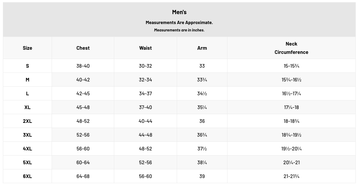This screenshot has height=187, width=359.
Task: Click the 2XL size row label
Action: click(28, 121)
